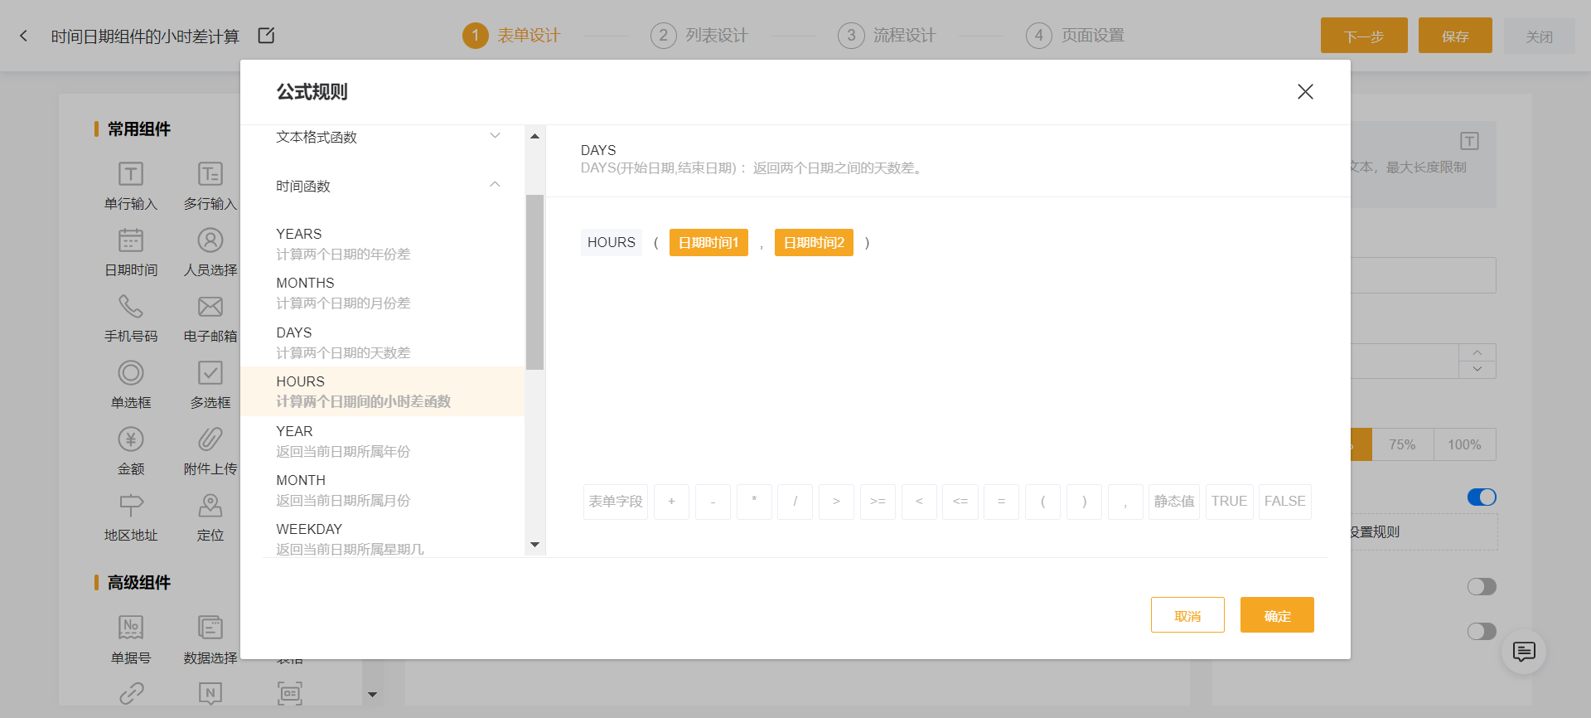Insert the plus operator

click(x=671, y=502)
